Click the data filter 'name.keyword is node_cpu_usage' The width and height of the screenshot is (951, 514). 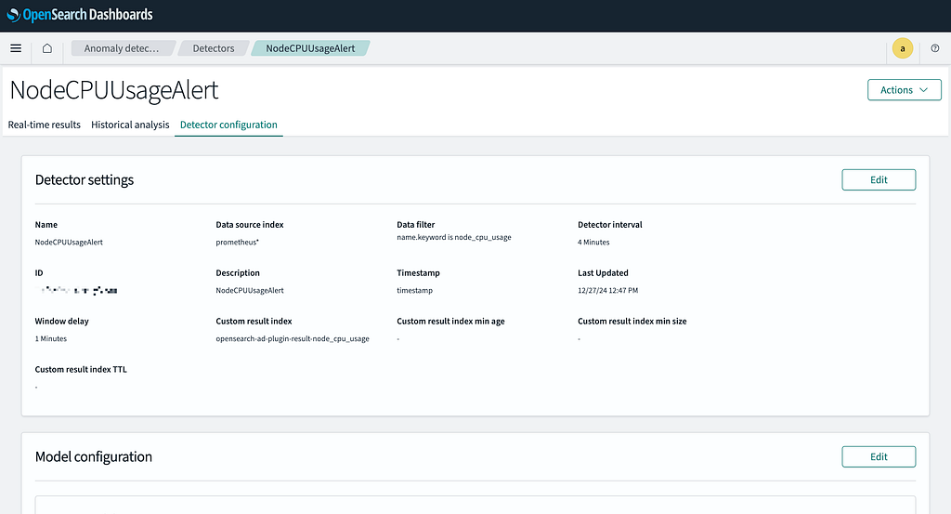[x=453, y=237]
